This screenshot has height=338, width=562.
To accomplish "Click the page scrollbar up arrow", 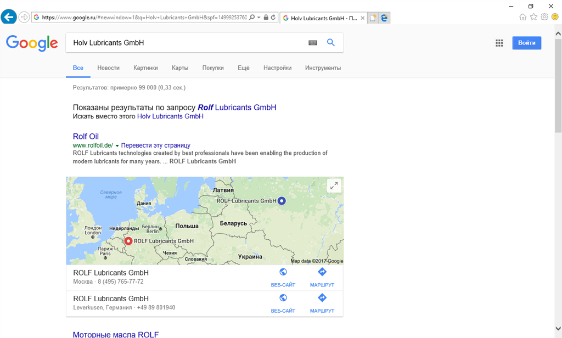I will tap(558, 33).
